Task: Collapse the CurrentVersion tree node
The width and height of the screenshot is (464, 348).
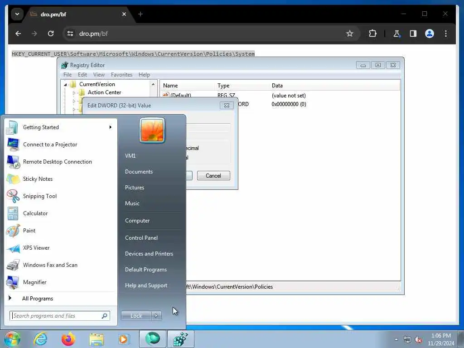Action: [x=65, y=85]
